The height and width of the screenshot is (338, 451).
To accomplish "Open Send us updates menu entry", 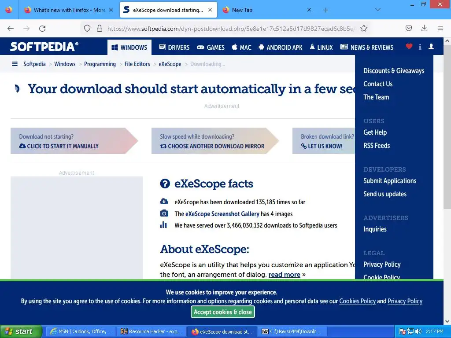I will point(385,194).
